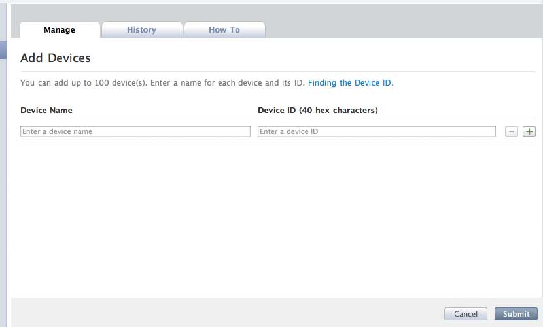The width and height of the screenshot is (543, 327).
Task: Click the gray tab bar right of How To
Action: point(399,29)
